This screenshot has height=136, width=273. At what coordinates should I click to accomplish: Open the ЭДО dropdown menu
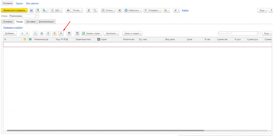56,10
